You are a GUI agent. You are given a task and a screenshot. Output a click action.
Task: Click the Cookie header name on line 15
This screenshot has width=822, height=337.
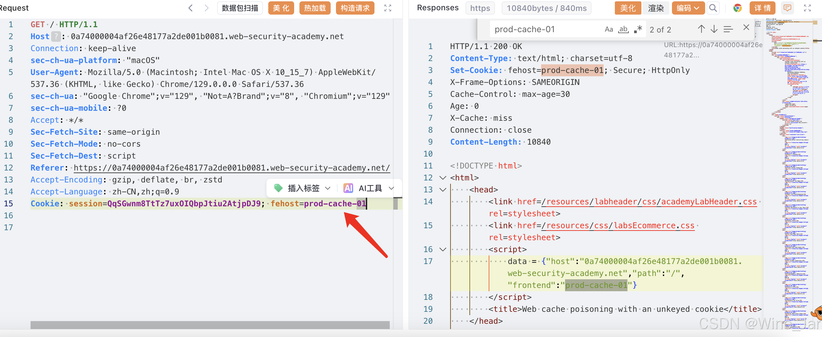click(x=45, y=204)
